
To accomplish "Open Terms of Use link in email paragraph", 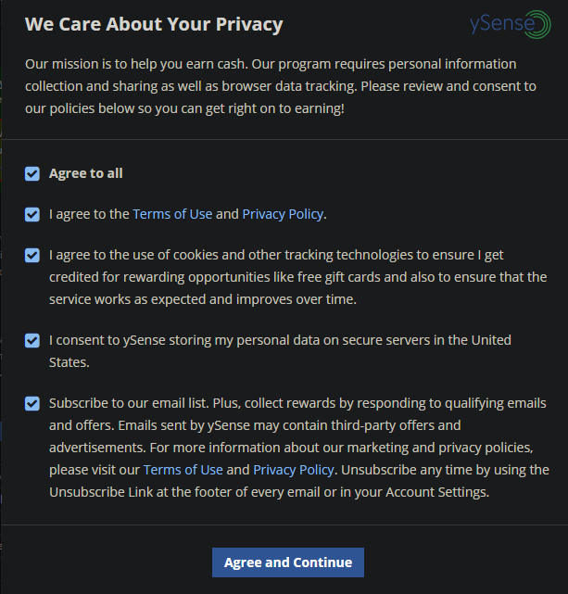I will point(183,470).
